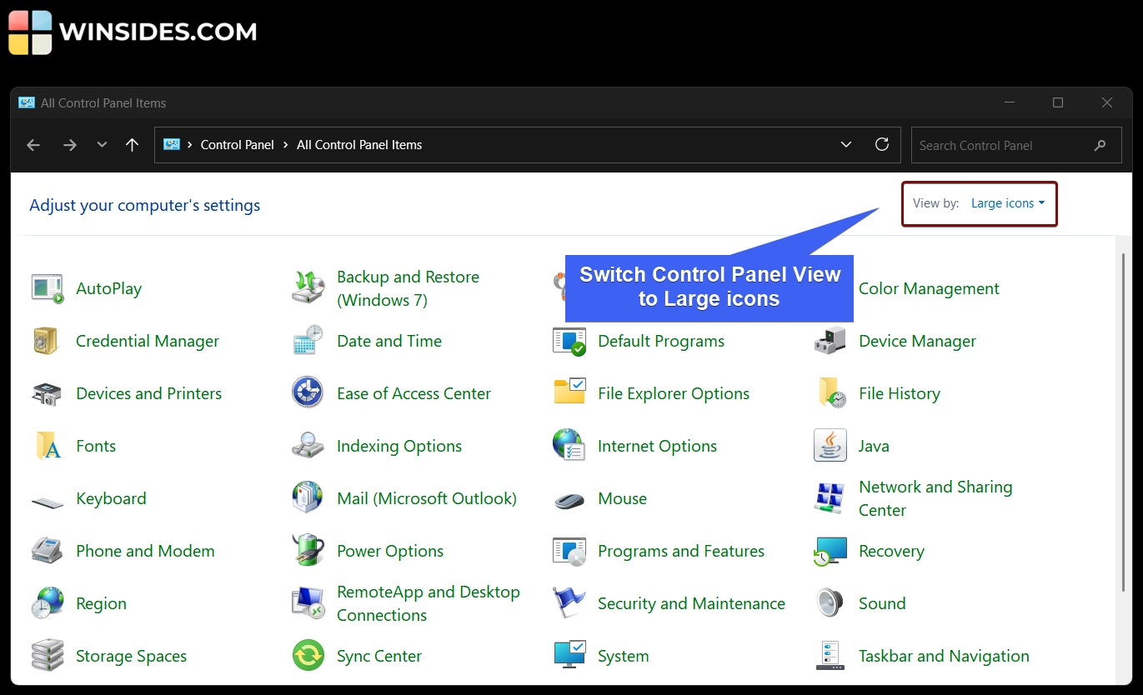Select Control Panel in the breadcrumb path
Viewport: 1143px width, 695px height.
(x=238, y=144)
